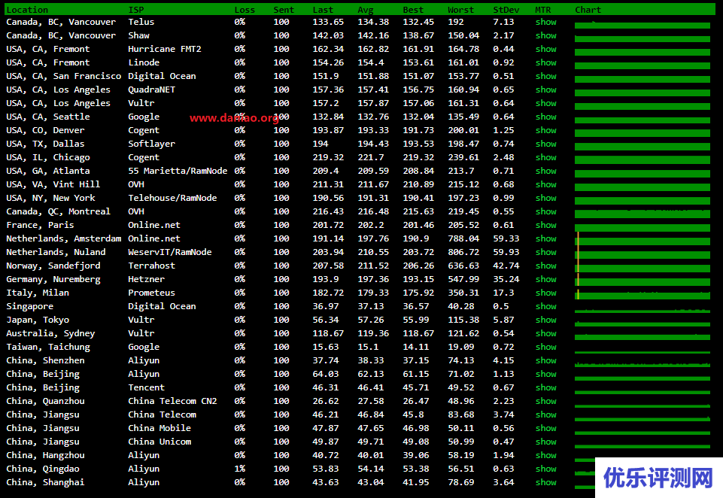The image size is (723, 498).
Task: Click the Avg column header
Action: click(366, 10)
